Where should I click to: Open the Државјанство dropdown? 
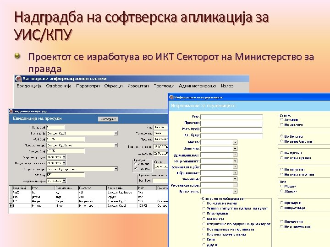click(x=235, y=155)
